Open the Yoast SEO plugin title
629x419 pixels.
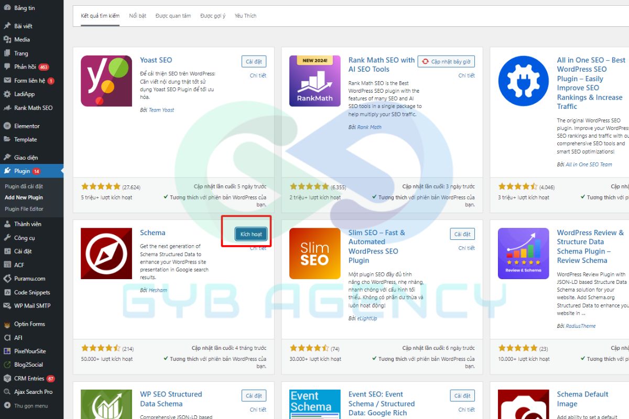156,60
